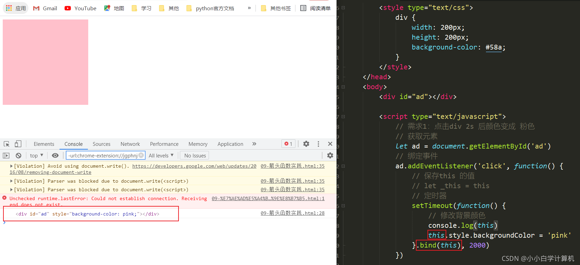The height and width of the screenshot is (265, 580).
Task: Click the getElementById('ad') call in code
Action: click(x=510, y=146)
